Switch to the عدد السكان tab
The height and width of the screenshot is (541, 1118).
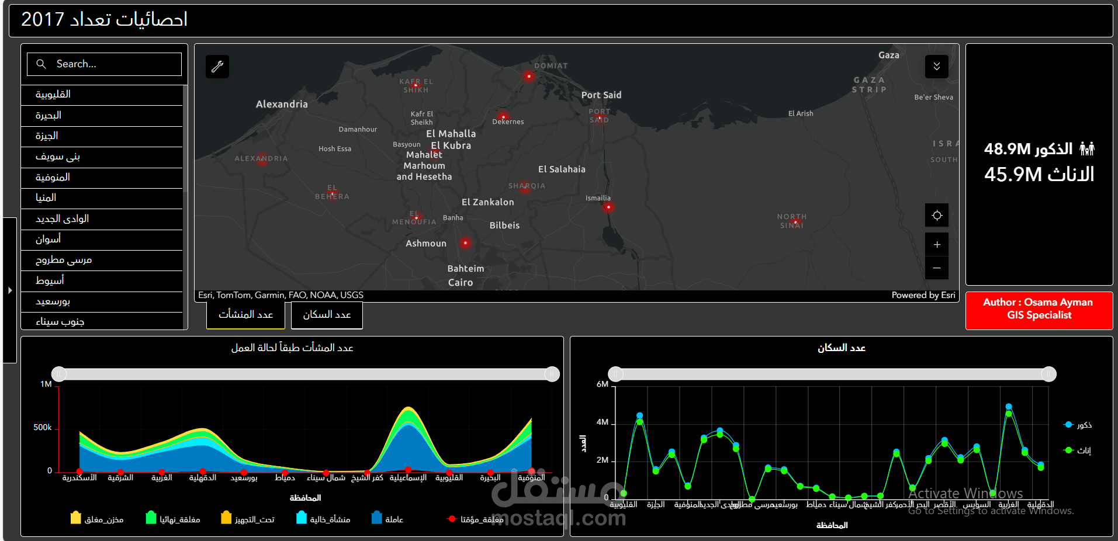(x=327, y=315)
